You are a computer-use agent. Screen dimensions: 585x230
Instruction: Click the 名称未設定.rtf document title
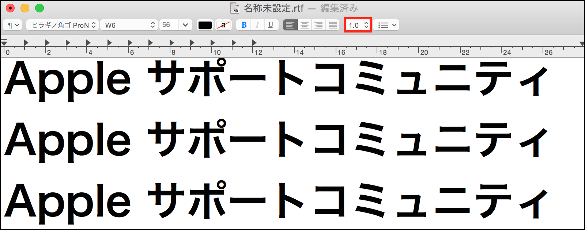point(273,8)
